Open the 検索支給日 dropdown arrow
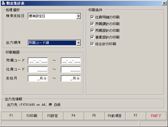The height and width of the screenshot is (127, 168). (79, 16)
